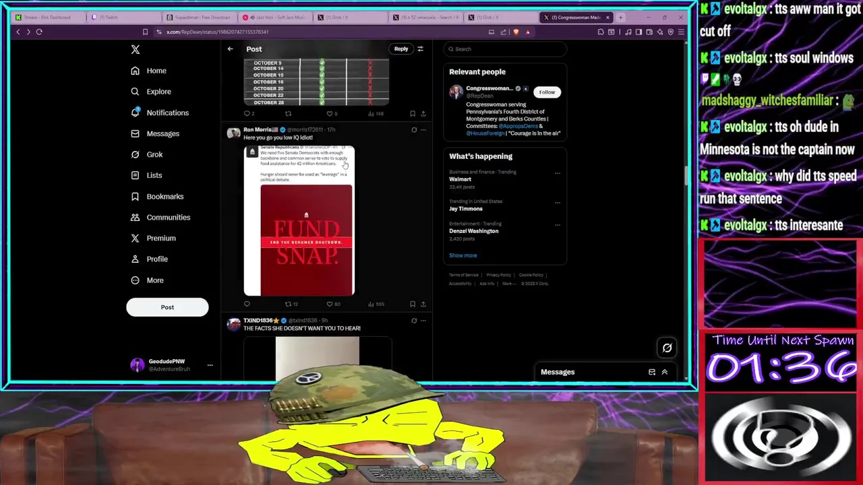View 555 views on Ron Morris post

click(x=376, y=304)
